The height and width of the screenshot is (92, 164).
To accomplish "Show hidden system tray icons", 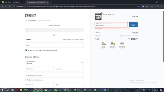I will click(x=141, y=90).
